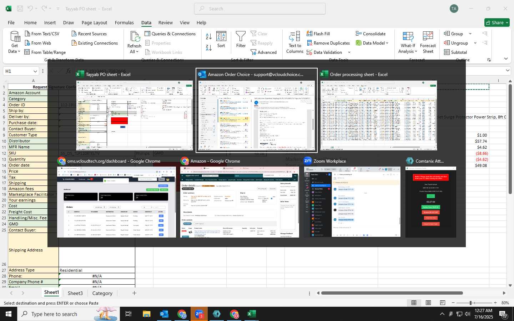Screen dimensions: 514x321
Task: Click the Refresh All icon
Action: [x=135, y=36]
